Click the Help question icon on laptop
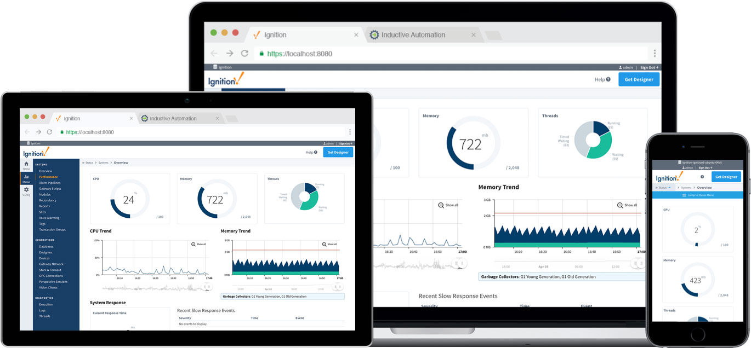This screenshot has height=348, width=751. pyautogui.click(x=608, y=79)
